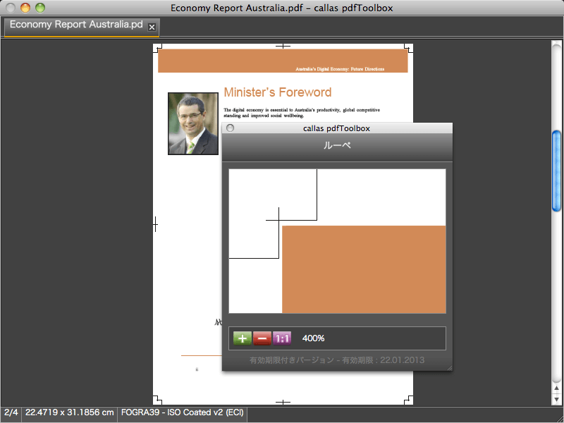Click the page number ii in the footer
Viewport: 564px width, 423px height.
197,369
